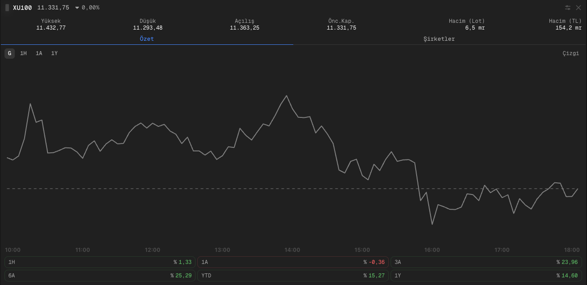Viewport: 587px width, 285px height.
Task: Set chart range to 1Y
Action: click(54, 54)
